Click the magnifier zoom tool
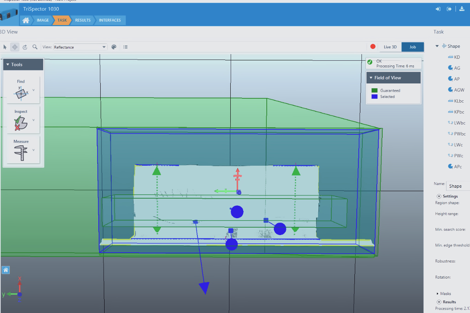 point(35,47)
